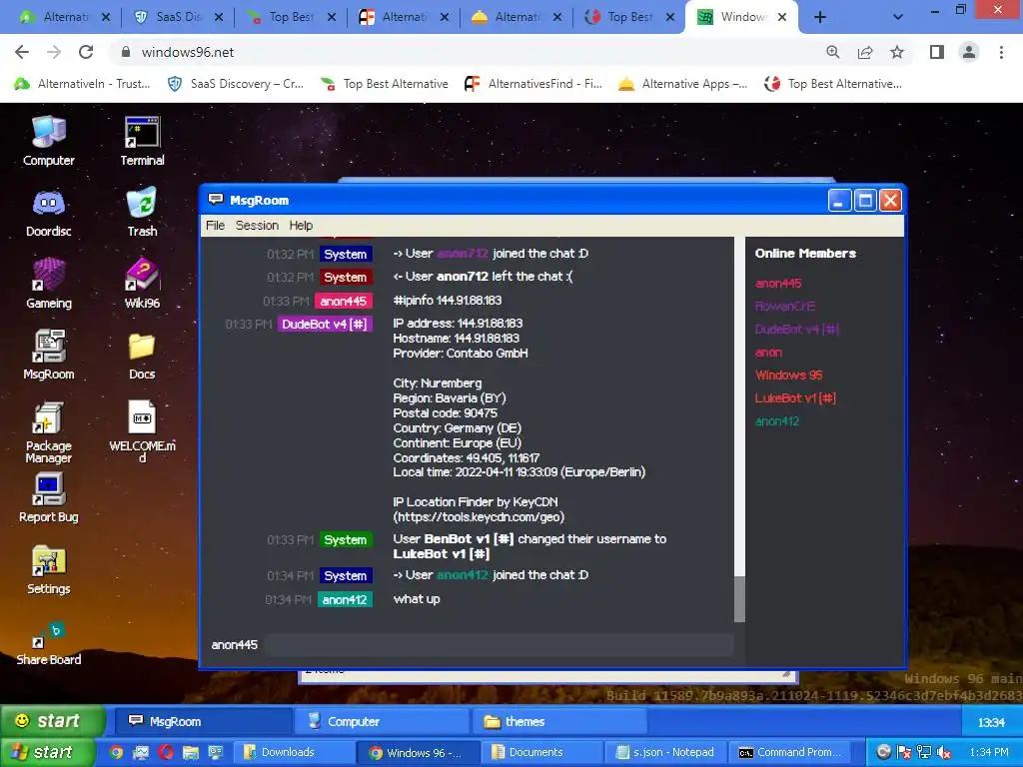Open the Docs folder icon
Screen dimensions: 1023x767
142,355
